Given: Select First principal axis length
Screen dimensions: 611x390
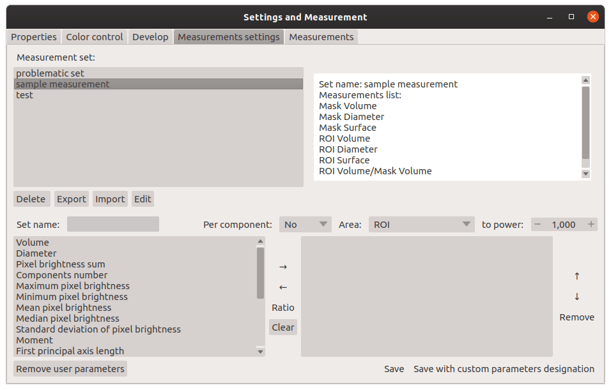Looking at the screenshot, I should [135, 351].
